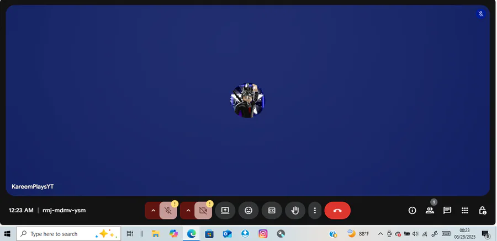Raise hand using the hand icon
497x241 pixels.
(x=295, y=211)
